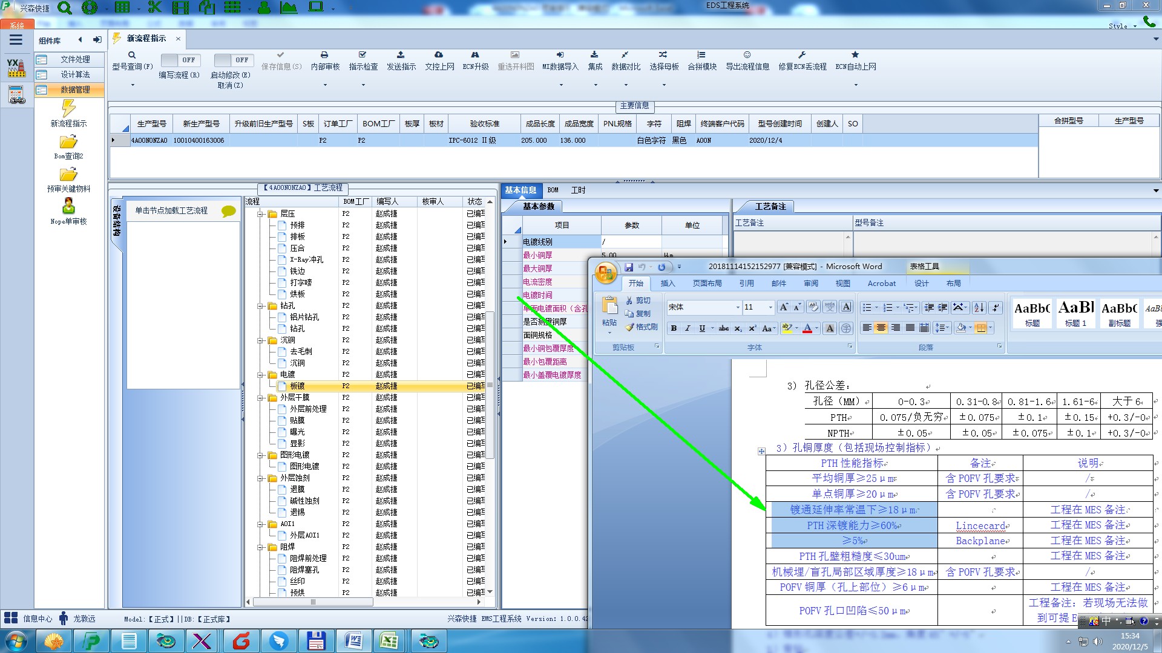Open Word 审阅 ribbon tab

pyautogui.click(x=811, y=284)
